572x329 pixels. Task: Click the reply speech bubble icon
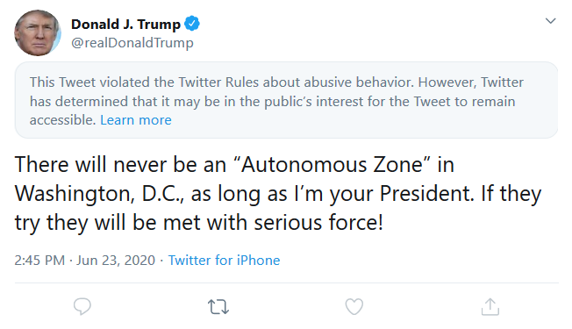(x=82, y=306)
